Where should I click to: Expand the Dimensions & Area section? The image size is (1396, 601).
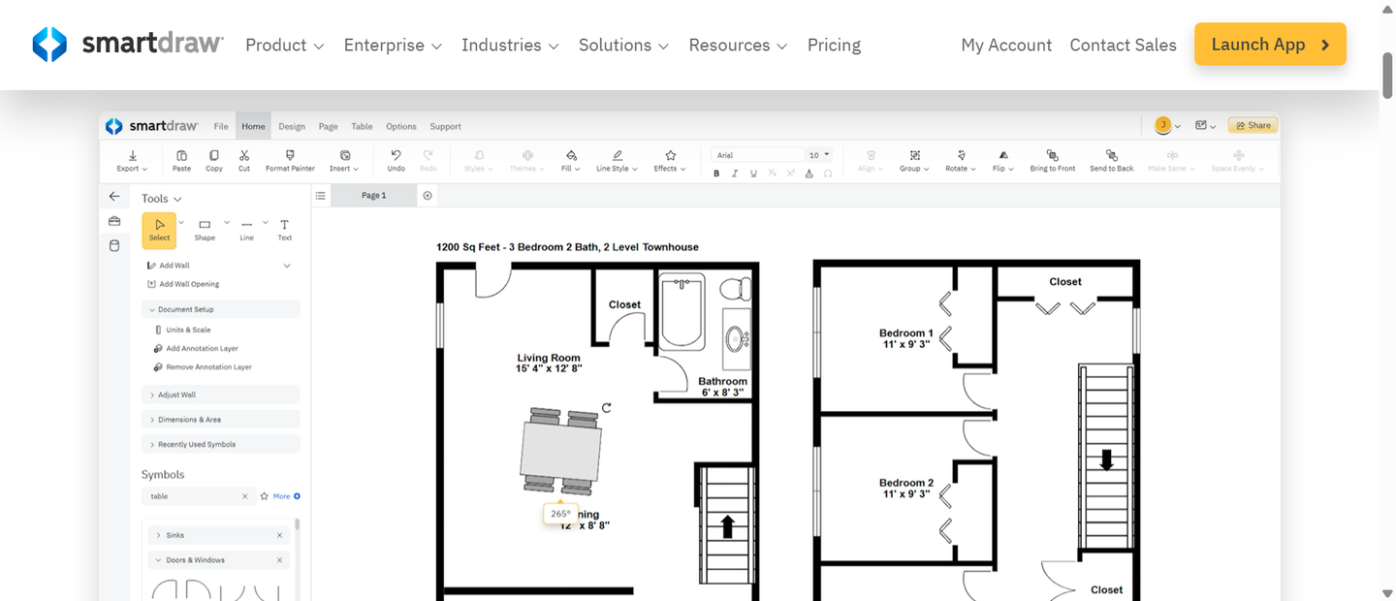[x=221, y=420]
